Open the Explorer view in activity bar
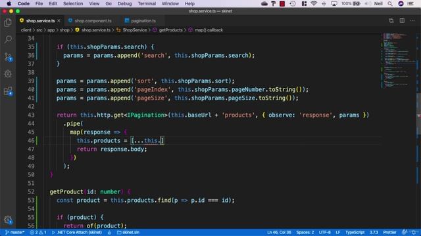The width and height of the screenshot is (421, 236). 8,22
